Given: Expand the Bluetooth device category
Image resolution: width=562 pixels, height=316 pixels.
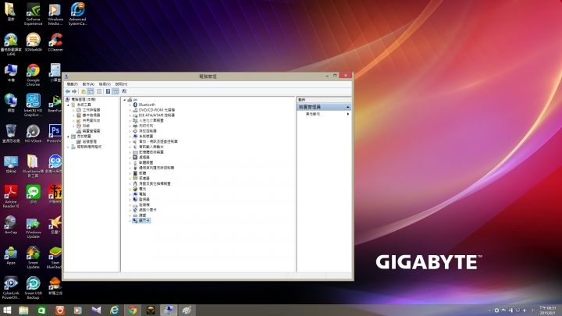Looking at the screenshot, I should (130, 105).
